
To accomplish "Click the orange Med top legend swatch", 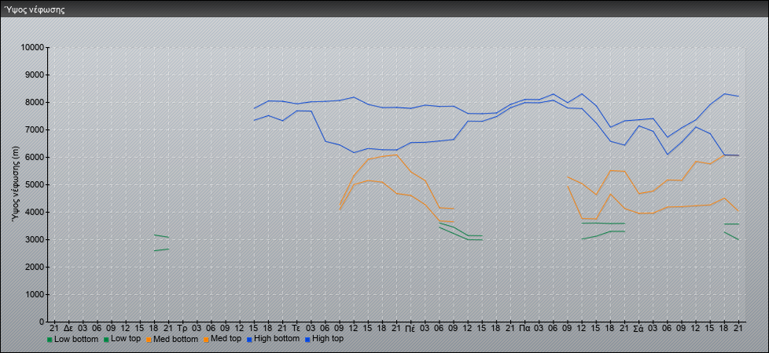I will (x=205, y=340).
